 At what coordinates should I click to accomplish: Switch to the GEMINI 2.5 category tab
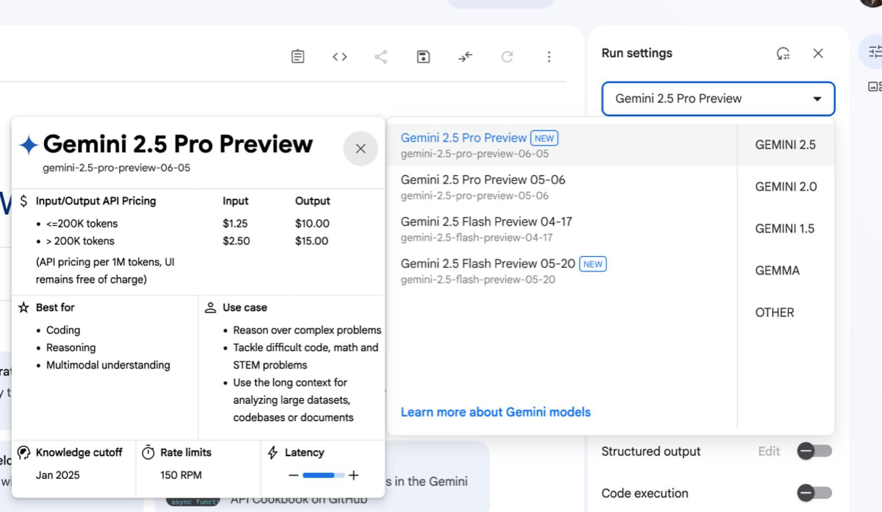pos(785,145)
